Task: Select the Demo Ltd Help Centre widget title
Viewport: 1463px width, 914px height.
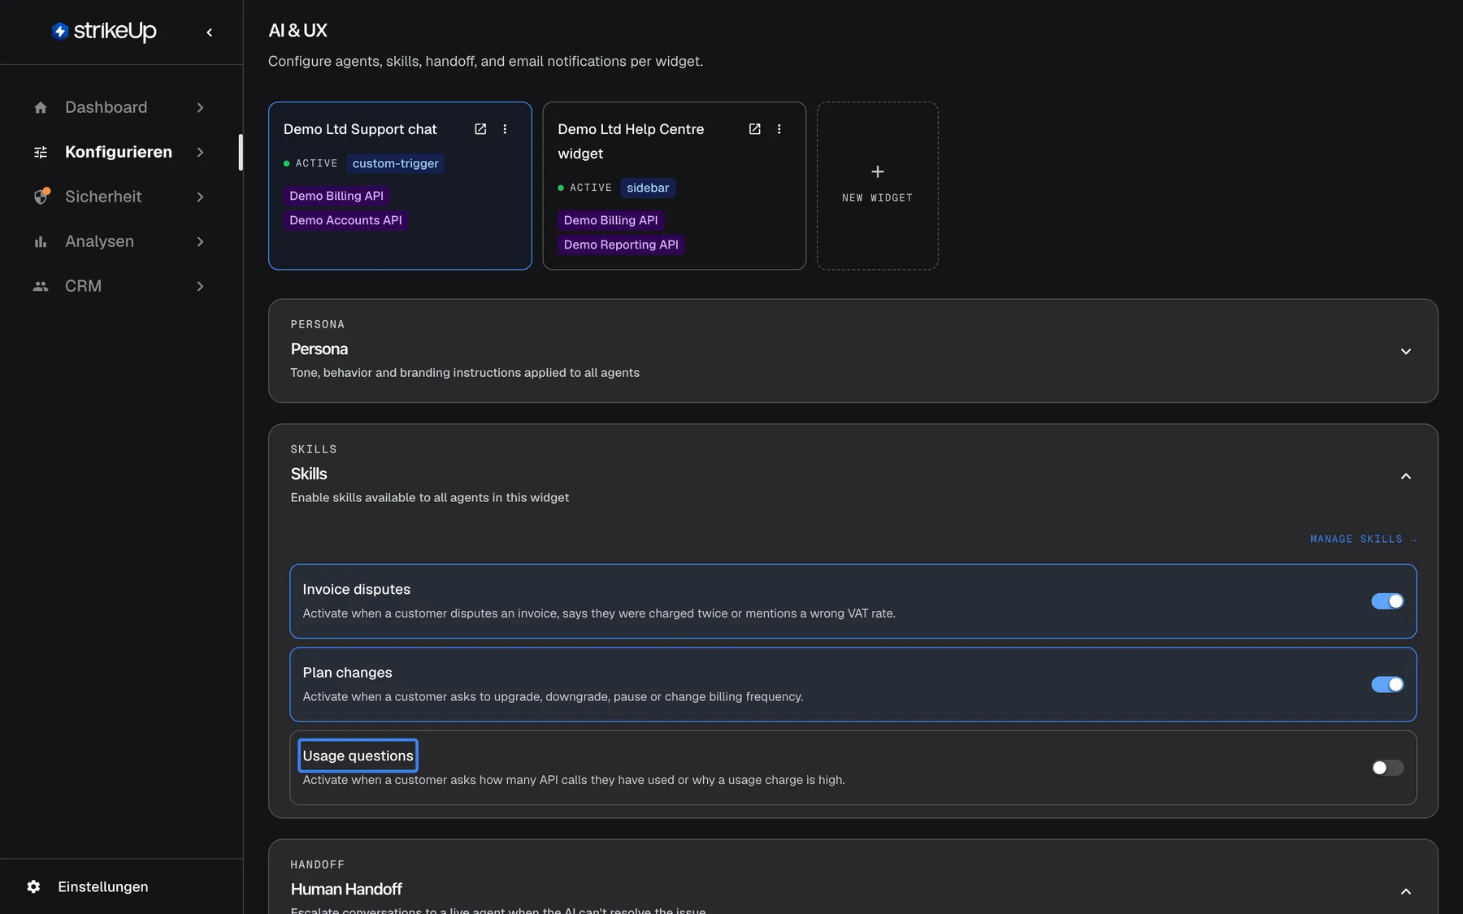Action: (x=631, y=141)
